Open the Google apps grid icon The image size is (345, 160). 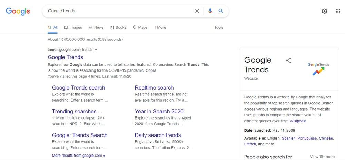338,11
